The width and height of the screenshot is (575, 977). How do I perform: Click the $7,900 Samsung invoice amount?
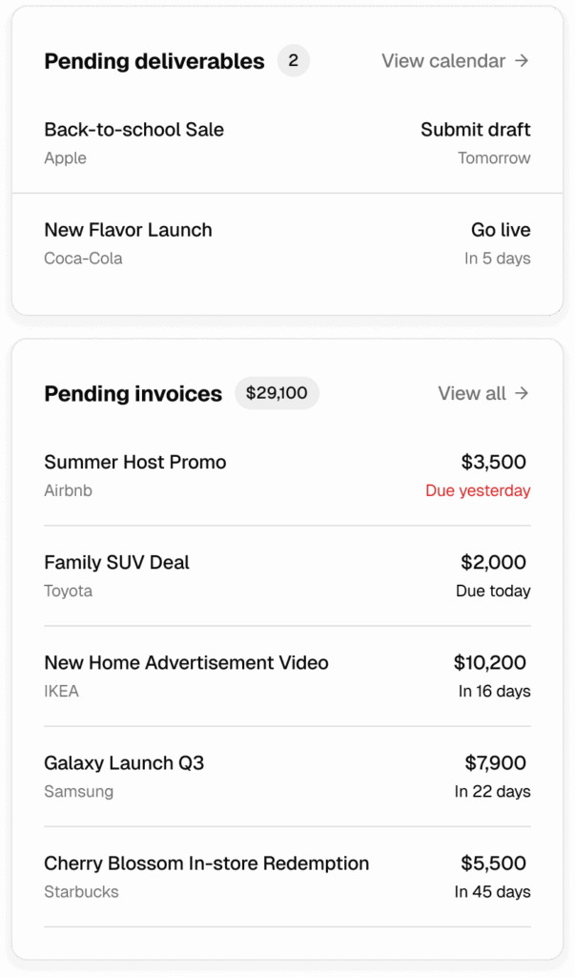pos(496,763)
